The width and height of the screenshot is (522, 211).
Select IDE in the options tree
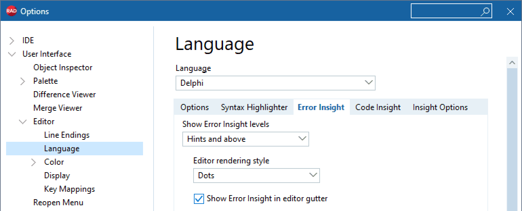click(x=28, y=41)
